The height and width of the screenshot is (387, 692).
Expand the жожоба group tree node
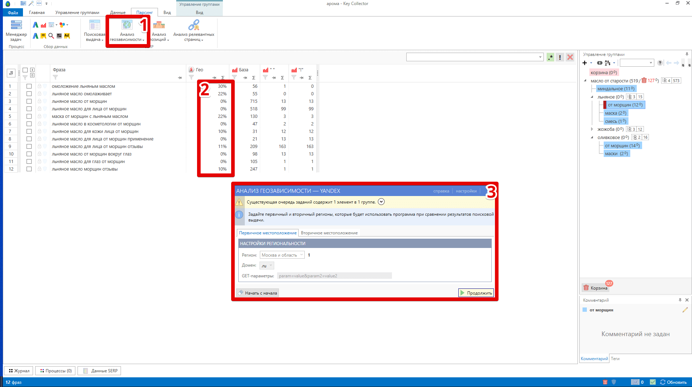(592, 129)
